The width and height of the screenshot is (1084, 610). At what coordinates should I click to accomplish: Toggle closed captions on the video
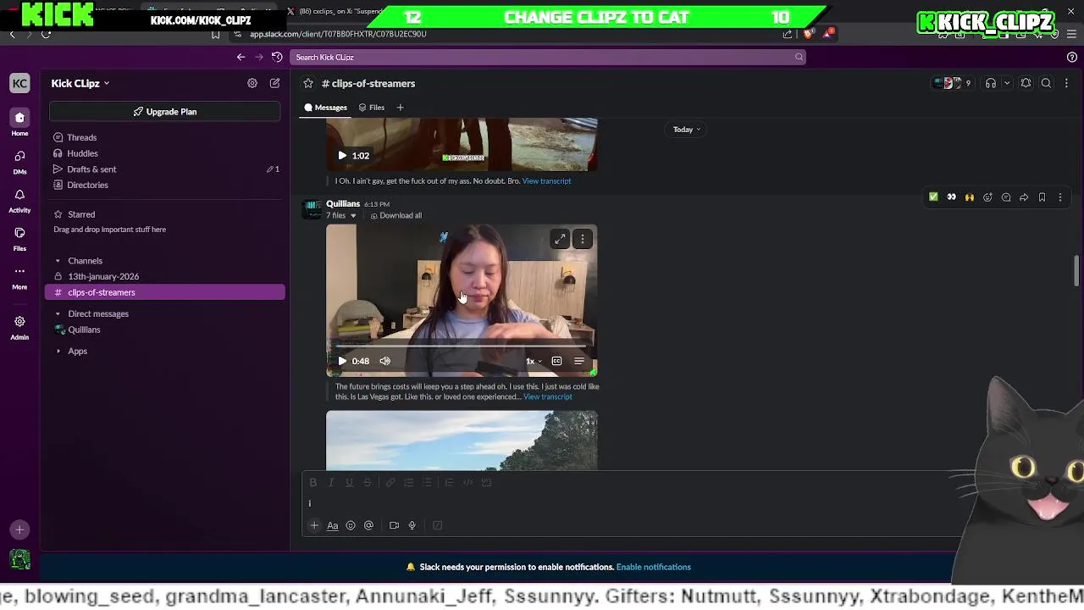point(556,361)
